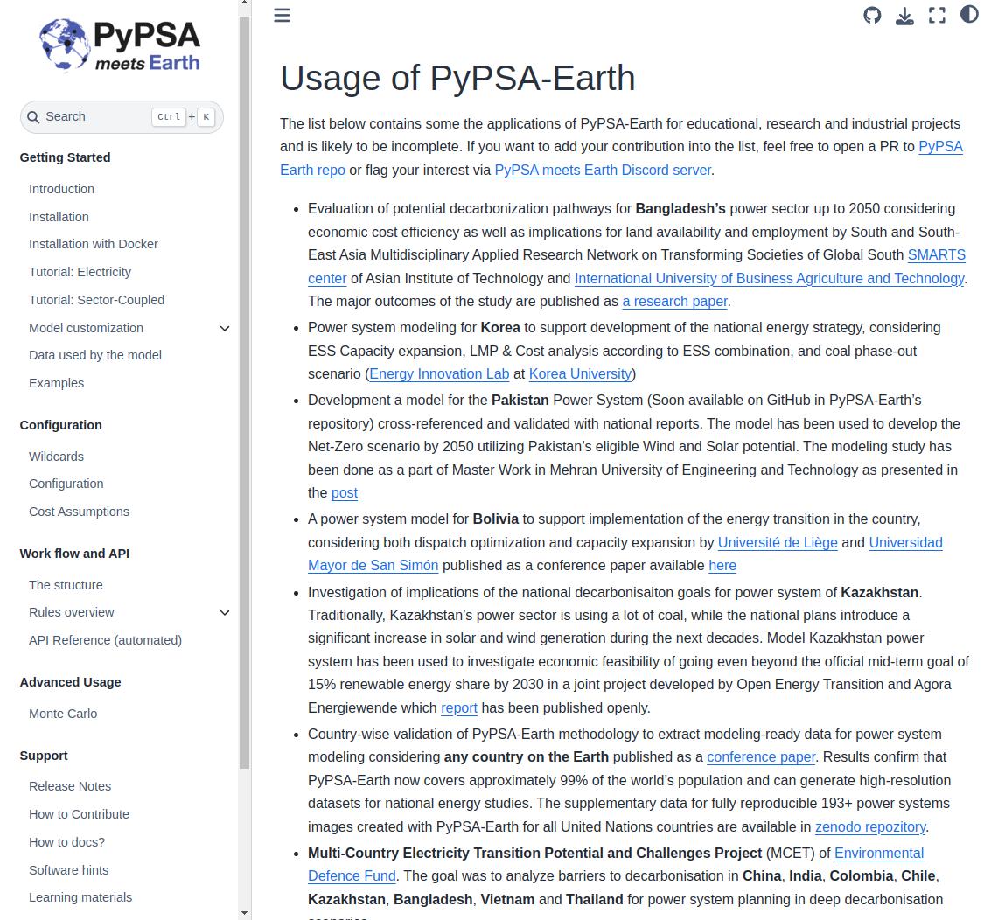The height and width of the screenshot is (920, 998).
Task: Click the 'Advanced Usage' section caption
Action: 70,683
